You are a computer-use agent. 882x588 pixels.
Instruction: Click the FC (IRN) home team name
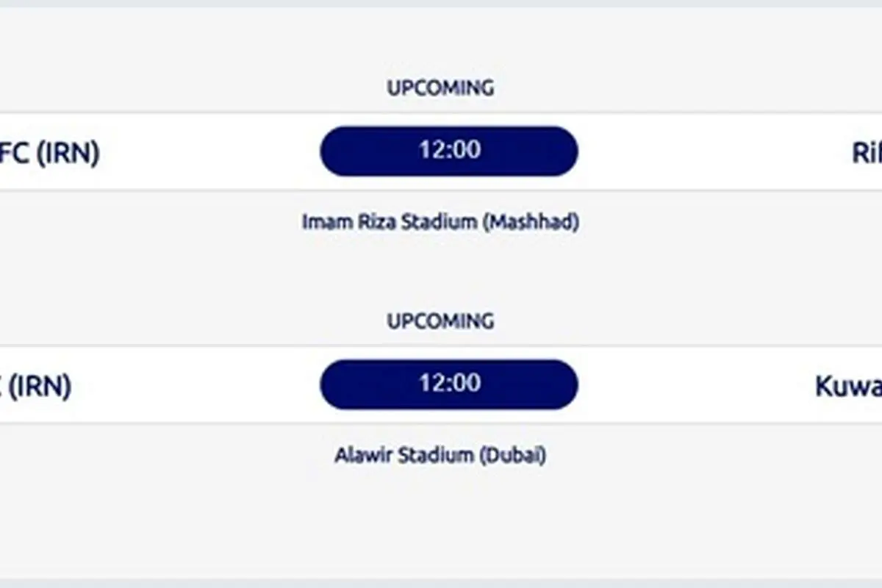pyautogui.click(x=50, y=152)
